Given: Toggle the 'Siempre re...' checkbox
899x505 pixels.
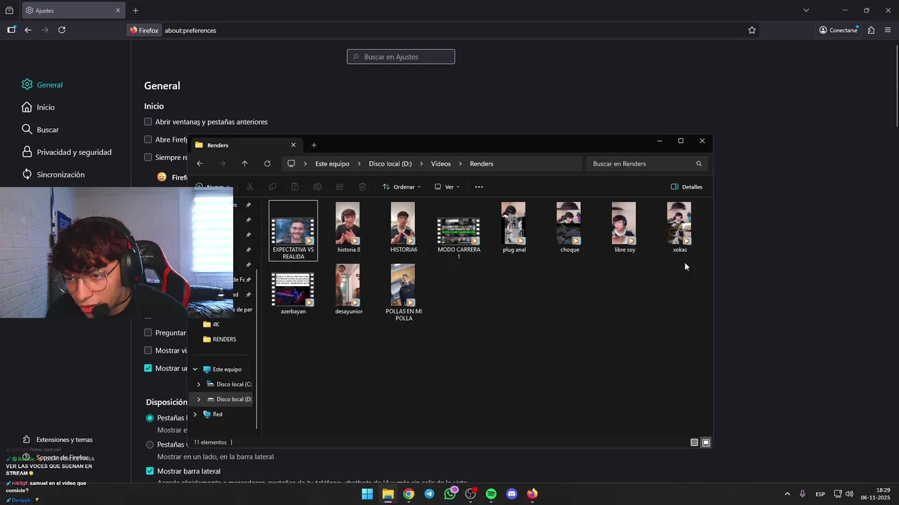Looking at the screenshot, I should [147, 157].
